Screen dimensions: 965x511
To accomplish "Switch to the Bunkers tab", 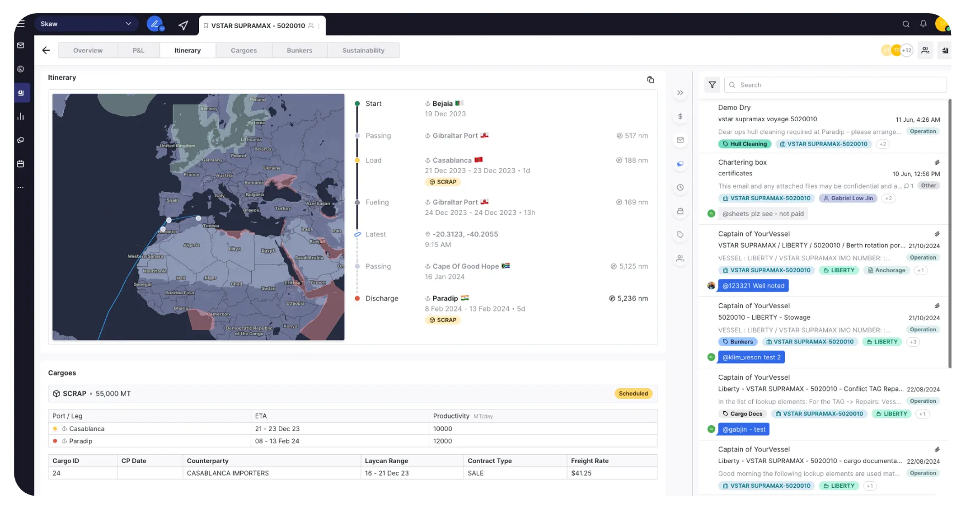I will [299, 50].
